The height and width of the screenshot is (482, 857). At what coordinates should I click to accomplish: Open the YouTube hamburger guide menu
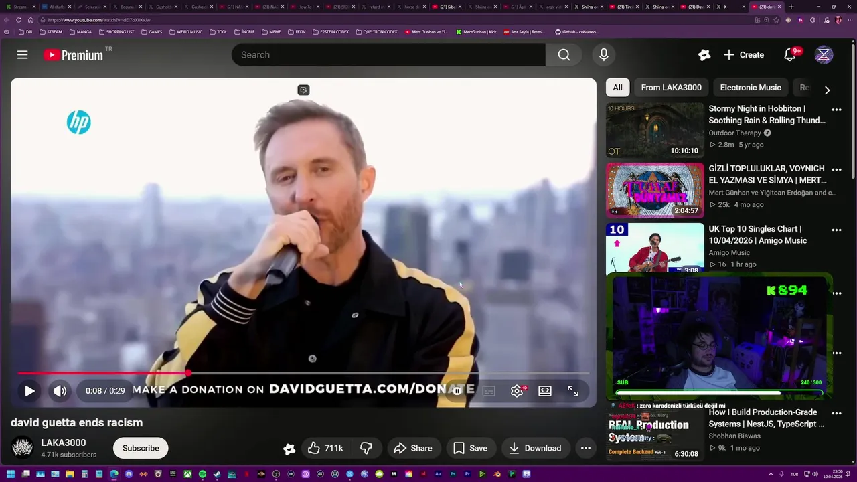click(x=22, y=55)
